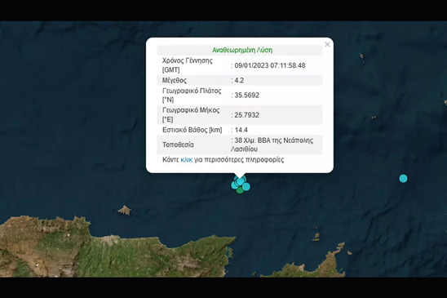Click the longitude value 25.7932
This screenshot has width=447, height=298.
coord(247,115)
